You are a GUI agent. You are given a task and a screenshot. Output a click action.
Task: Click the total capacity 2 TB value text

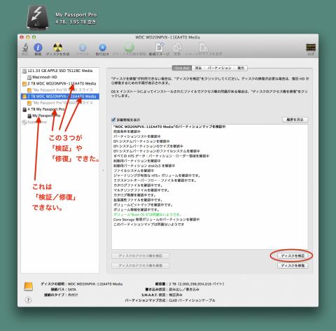[x=197, y=284]
